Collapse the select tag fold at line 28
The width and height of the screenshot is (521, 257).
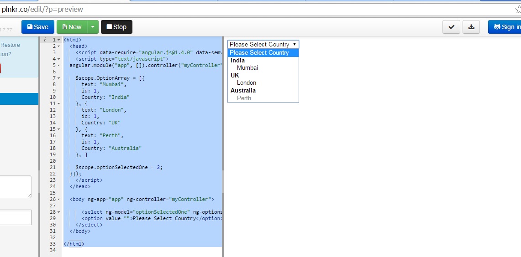[x=59, y=212]
